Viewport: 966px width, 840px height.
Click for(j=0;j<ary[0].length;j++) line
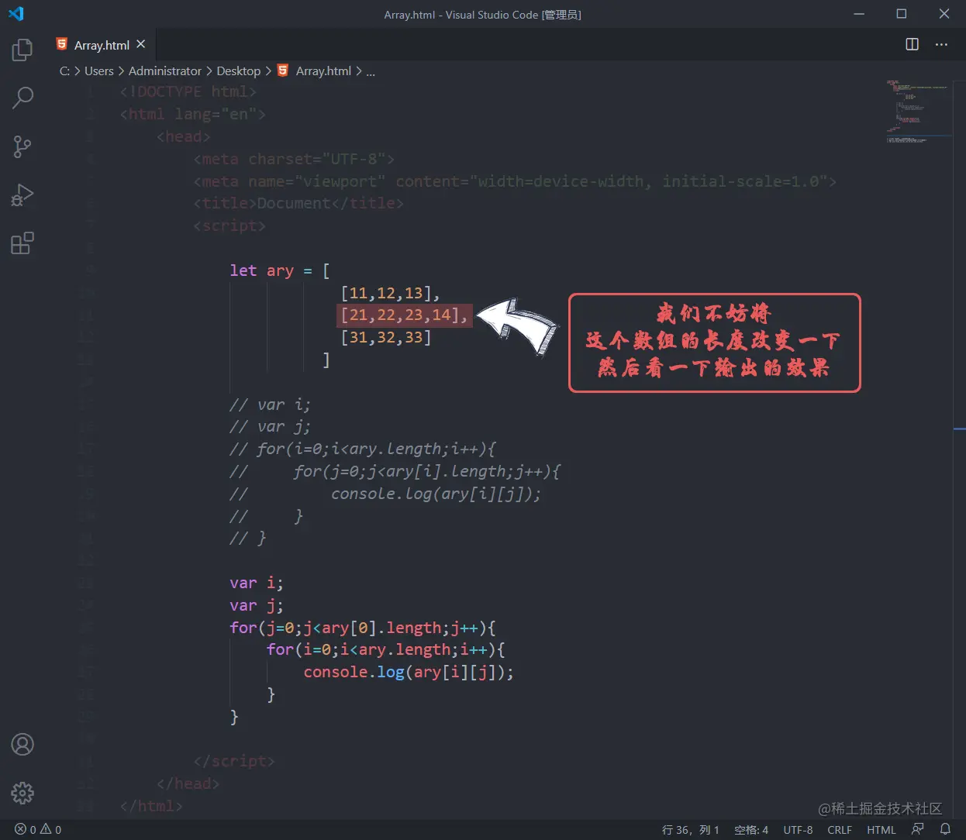(x=362, y=628)
